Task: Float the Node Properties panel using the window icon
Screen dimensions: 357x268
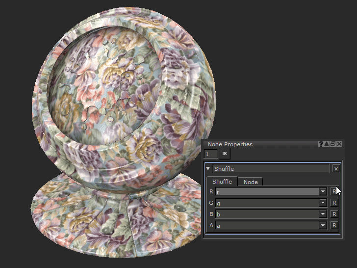Action: (333, 144)
